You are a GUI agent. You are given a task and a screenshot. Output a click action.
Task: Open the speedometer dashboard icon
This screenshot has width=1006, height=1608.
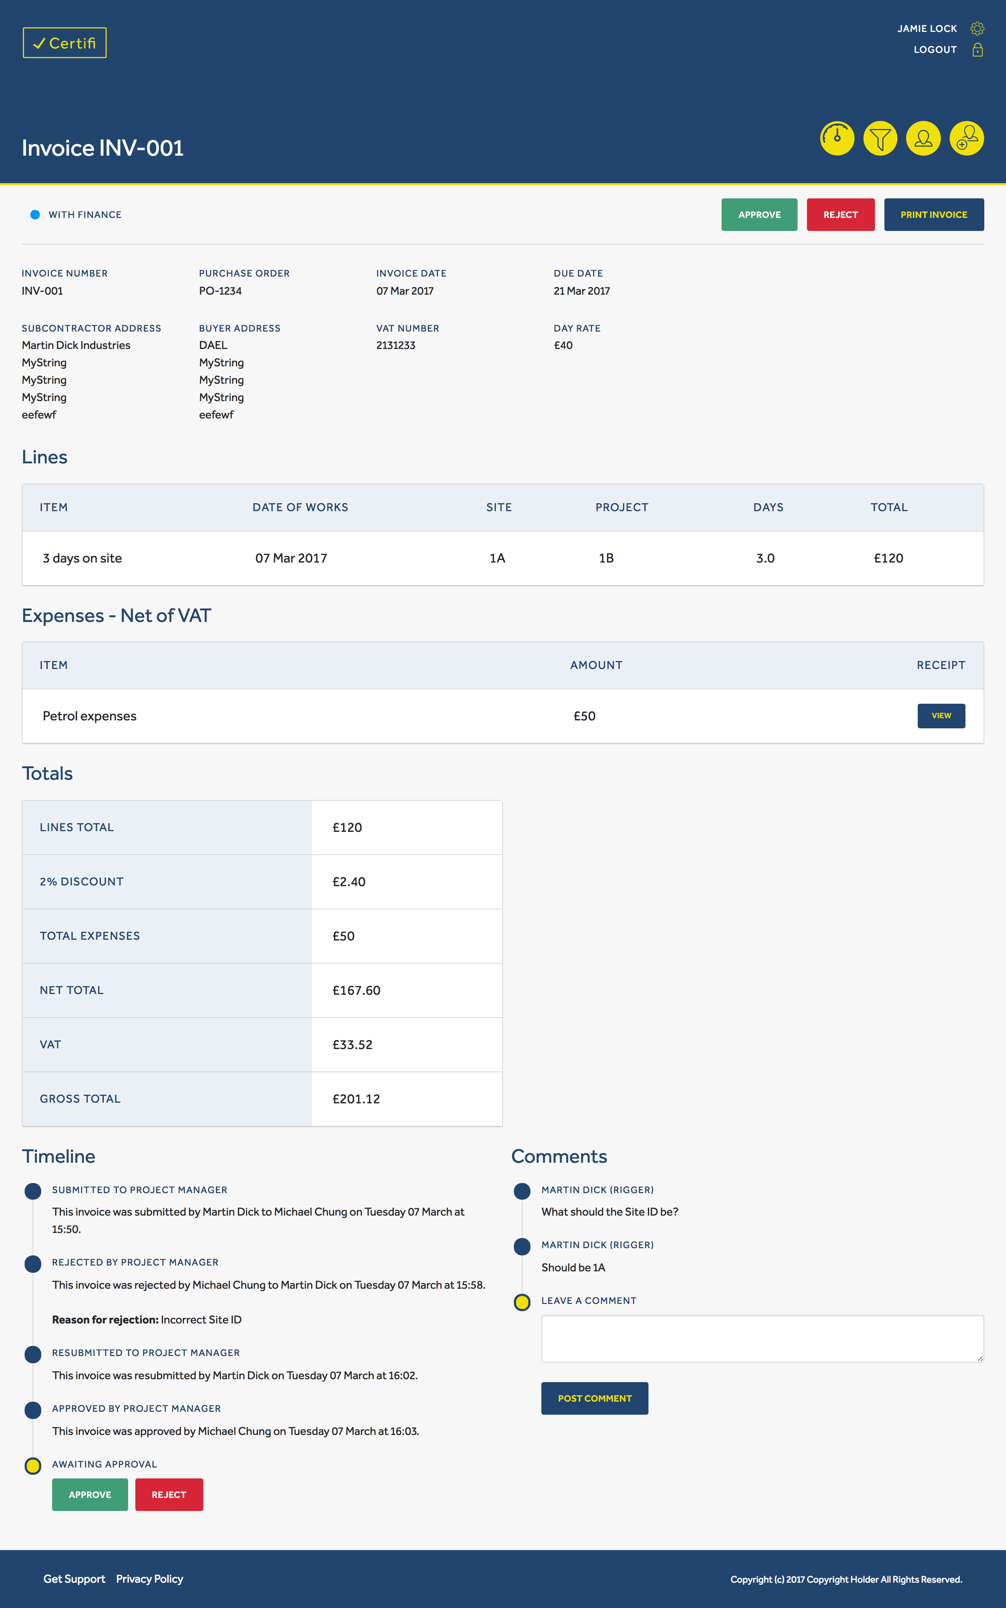837,138
